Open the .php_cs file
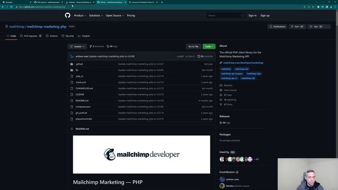338x190 pixels. 79,76
